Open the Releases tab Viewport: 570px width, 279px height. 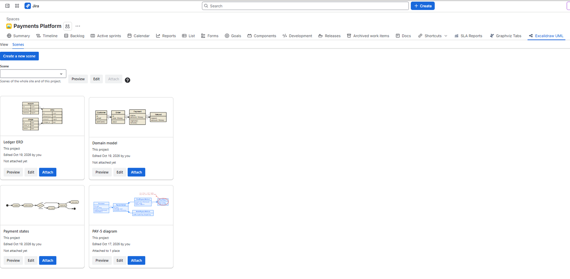[329, 36]
